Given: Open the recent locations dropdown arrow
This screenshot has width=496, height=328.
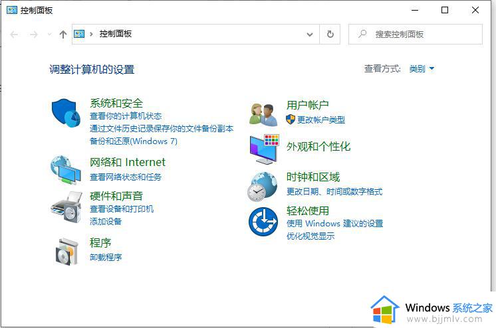Looking at the screenshot, I should [49, 34].
